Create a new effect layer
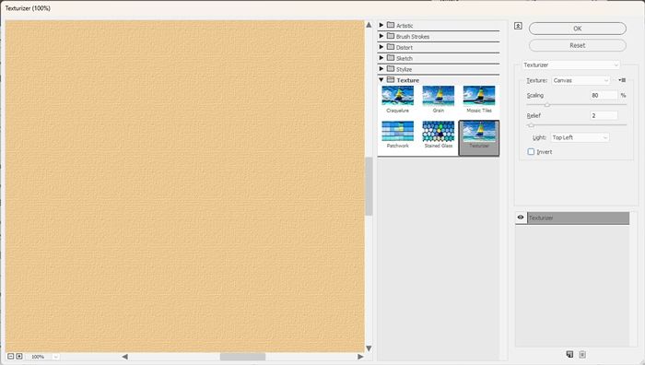Viewport: 645px width, 365px height. (569, 354)
